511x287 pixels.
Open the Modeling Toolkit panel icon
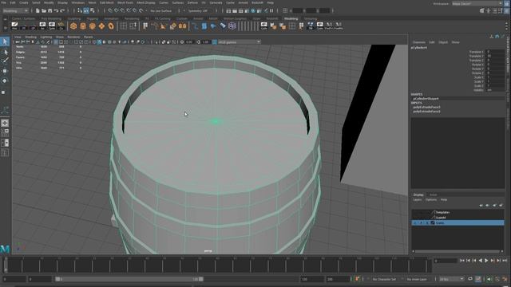coord(482,10)
